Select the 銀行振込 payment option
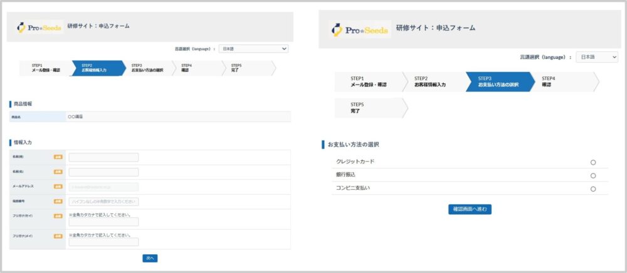Screen dimensions: 627x273 click(593, 175)
